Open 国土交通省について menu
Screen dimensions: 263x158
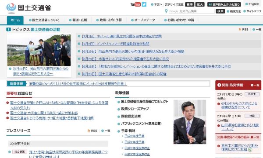[44, 20]
